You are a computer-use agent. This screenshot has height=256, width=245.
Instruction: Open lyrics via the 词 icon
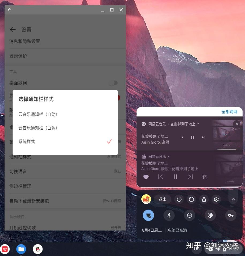[x=205, y=177]
